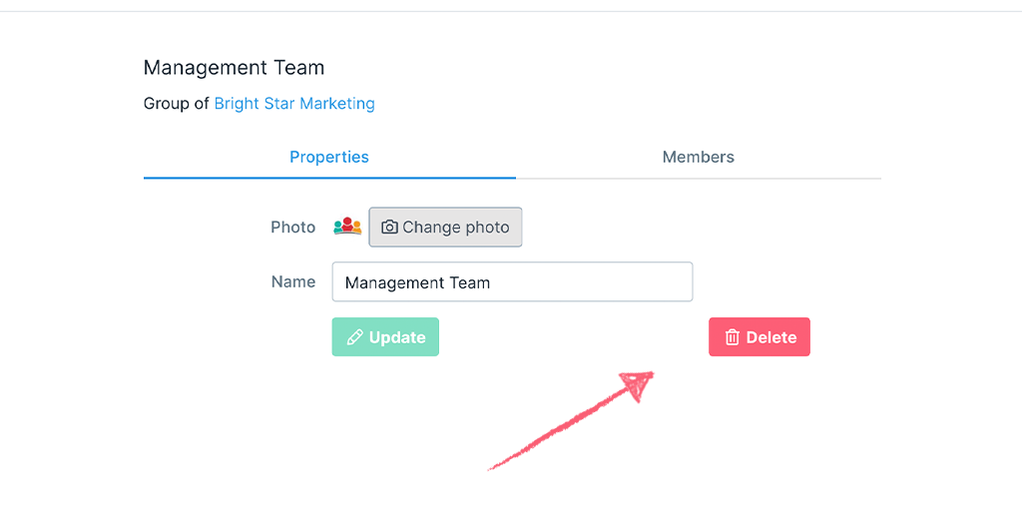Open the Bright Star Marketing link
Screen dimensions: 1022x511
(294, 103)
